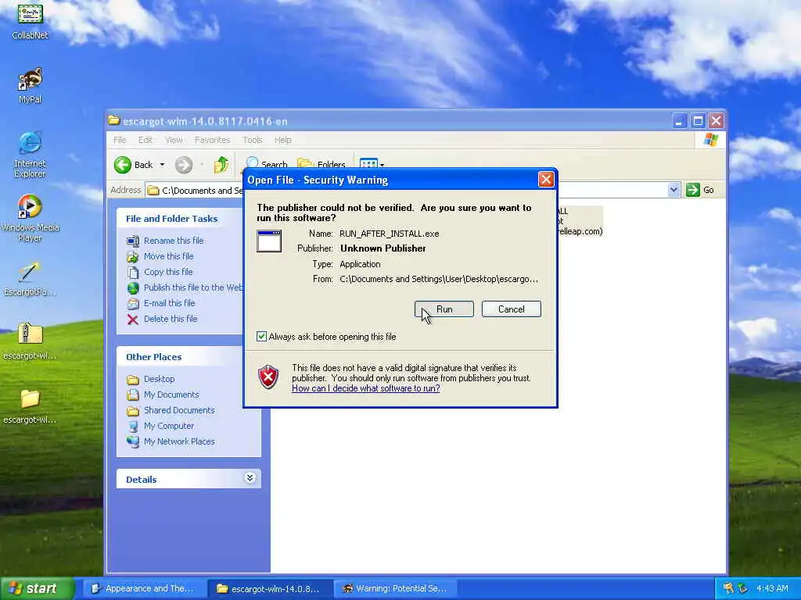Image resolution: width=801 pixels, height=600 pixels.
Task: Select the EscargotPa... wand desktop icon
Action: click(x=30, y=280)
